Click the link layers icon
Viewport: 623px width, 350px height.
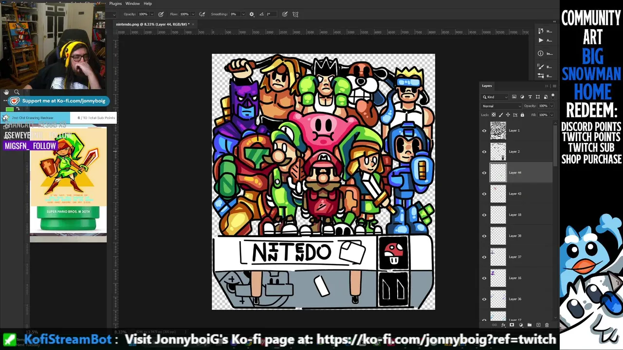coord(495,325)
